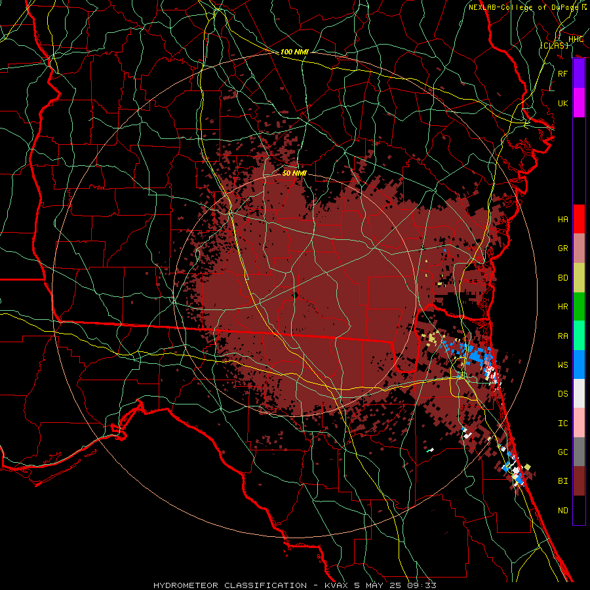Click the RF purple legend swatch
This screenshot has width=590, height=590.
point(579,73)
